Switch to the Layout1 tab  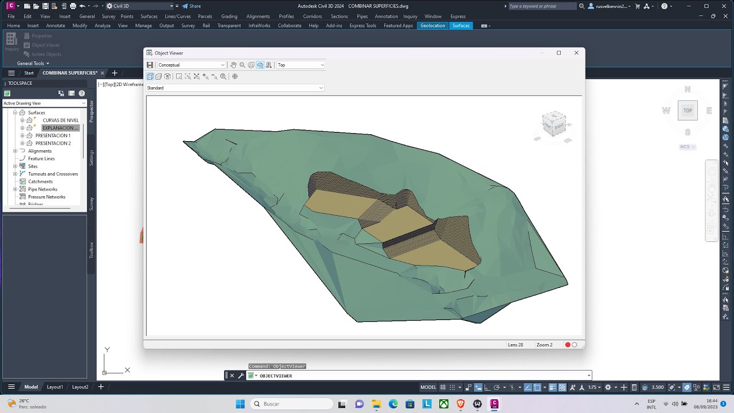pos(55,387)
